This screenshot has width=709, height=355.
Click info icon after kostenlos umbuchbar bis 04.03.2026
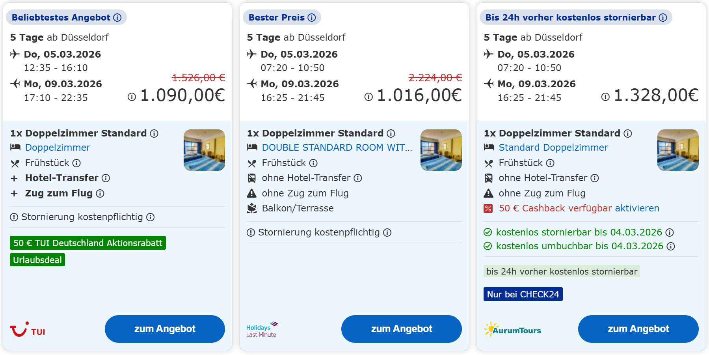(x=671, y=247)
